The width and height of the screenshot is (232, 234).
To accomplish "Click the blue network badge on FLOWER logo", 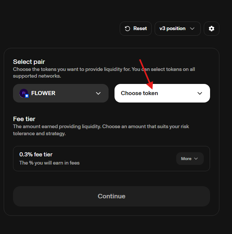I will click(27, 96).
